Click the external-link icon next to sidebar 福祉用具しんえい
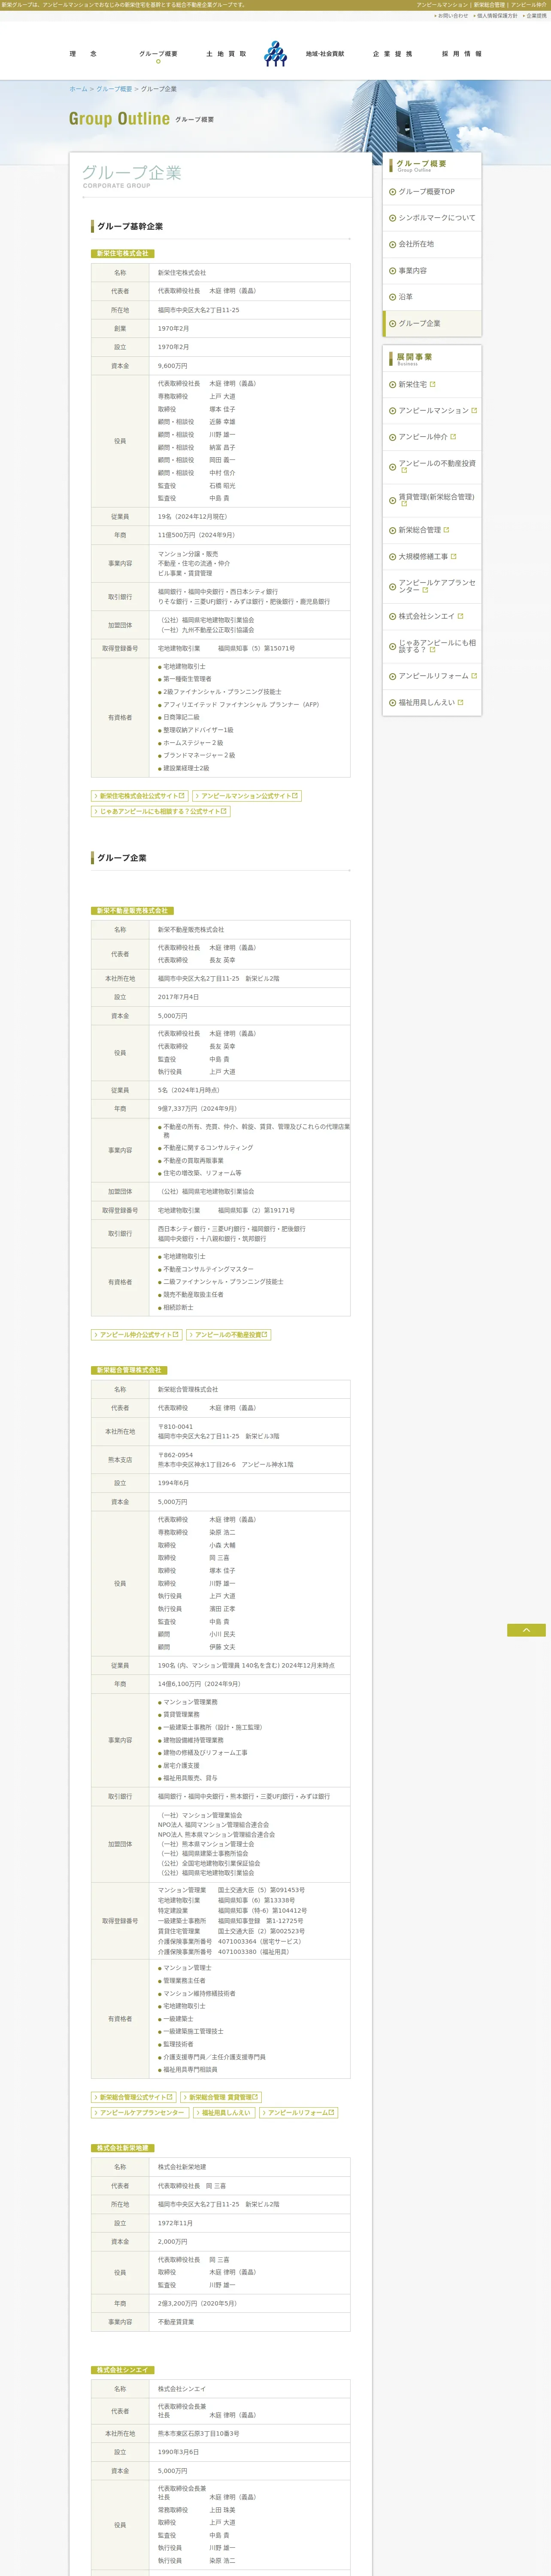The image size is (551, 2576). pos(461,702)
